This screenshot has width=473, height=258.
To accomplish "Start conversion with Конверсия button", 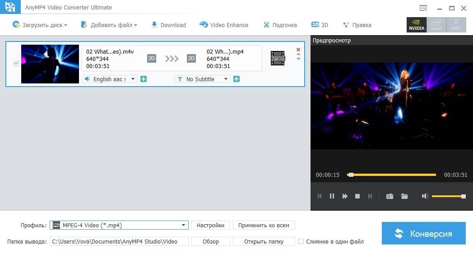I will coord(423,233).
